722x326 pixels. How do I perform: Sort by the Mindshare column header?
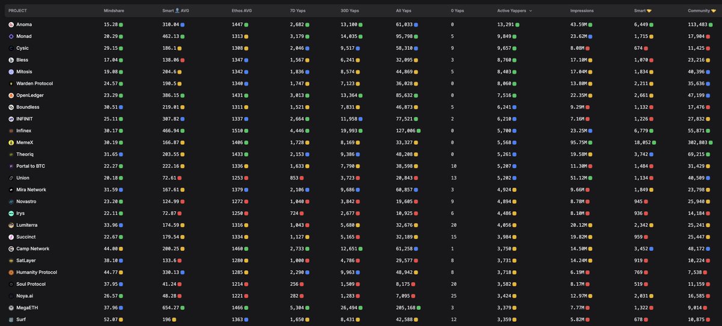[114, 11]
